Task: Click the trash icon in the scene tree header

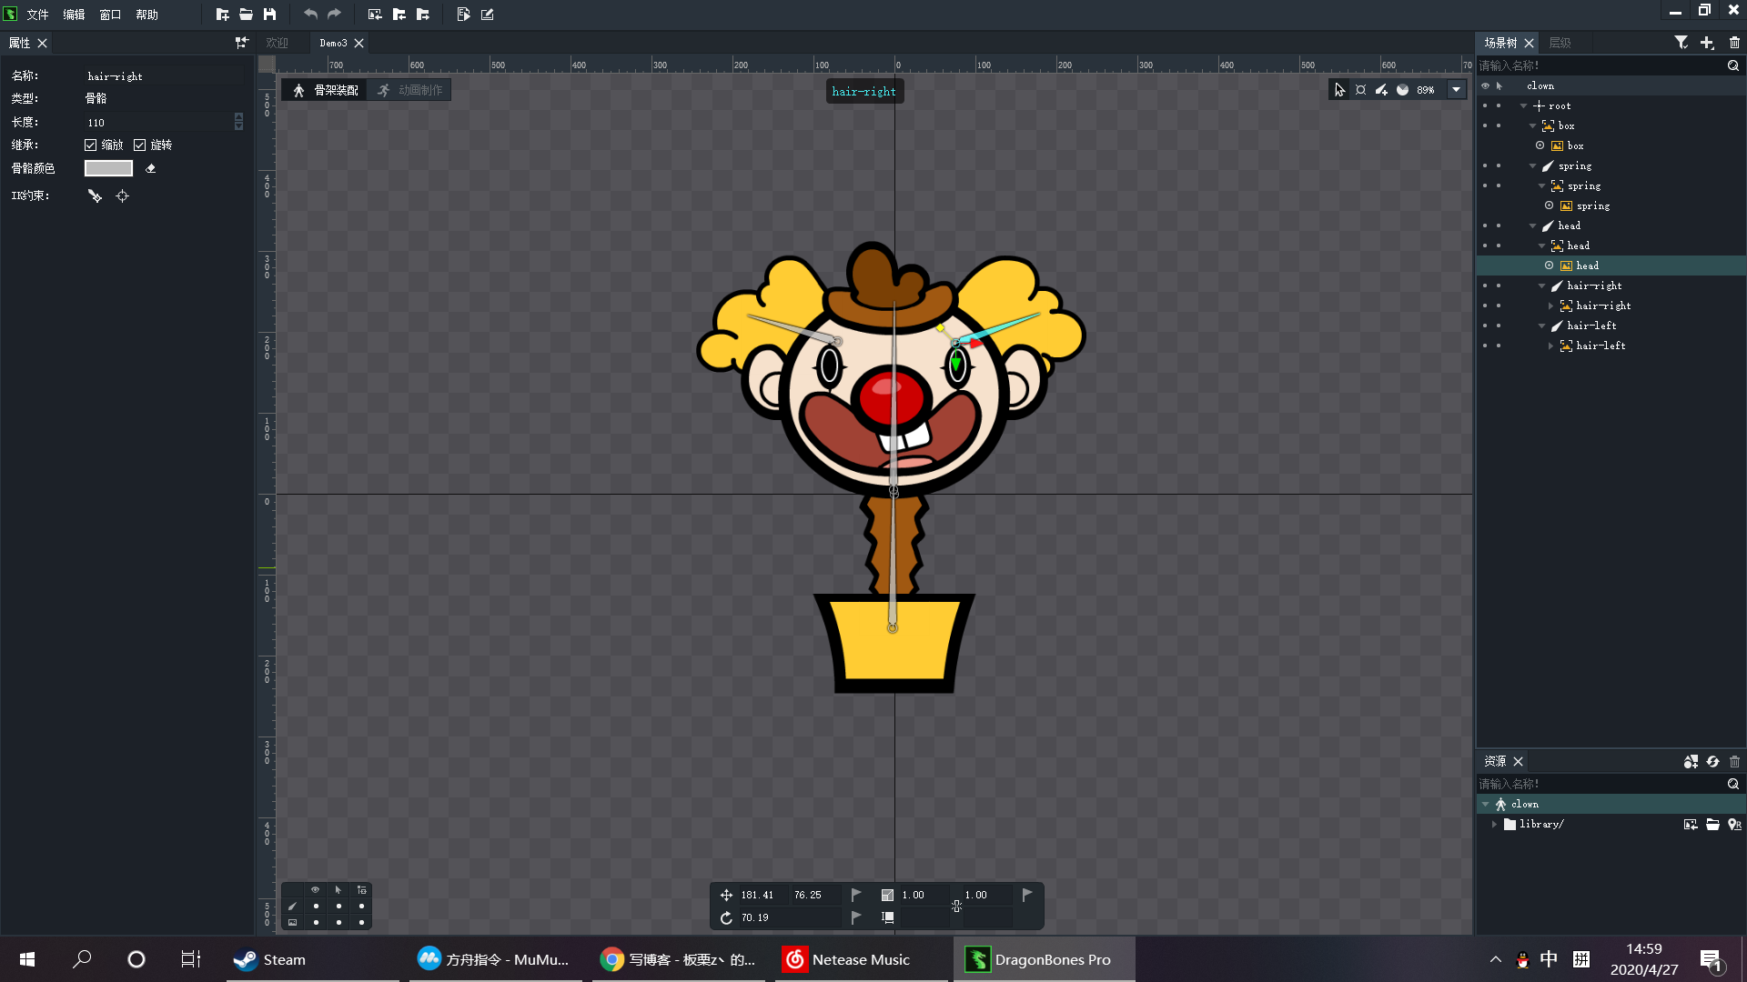Action: tap(1734, 43)
